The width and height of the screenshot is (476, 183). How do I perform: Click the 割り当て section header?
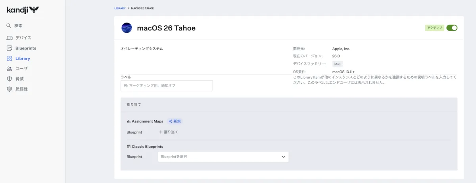134,105
